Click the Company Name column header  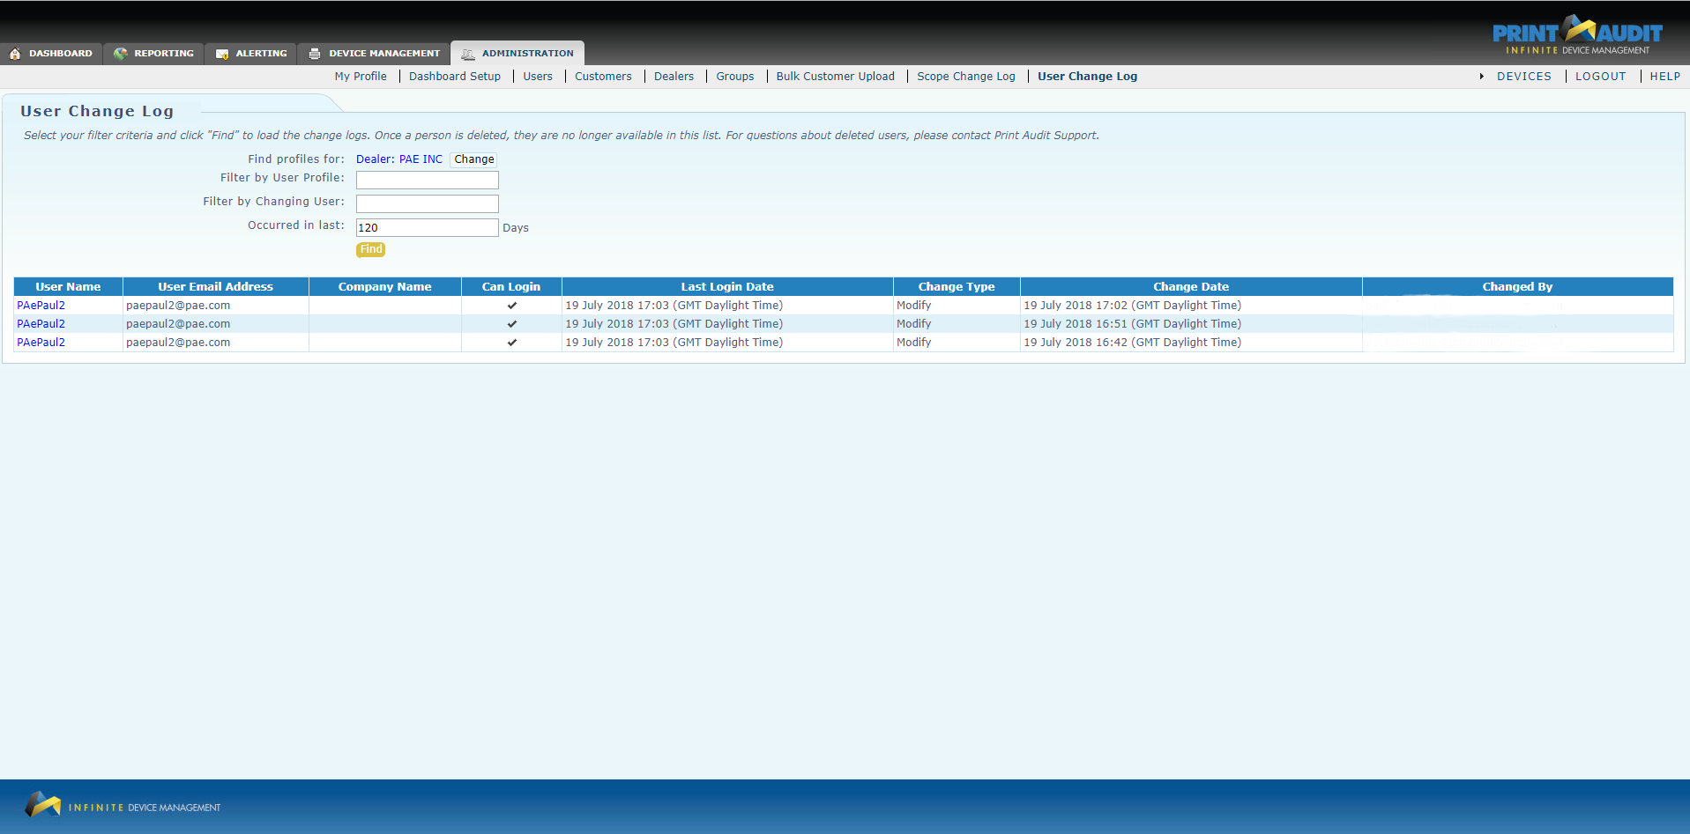click(x=385, y=286)
